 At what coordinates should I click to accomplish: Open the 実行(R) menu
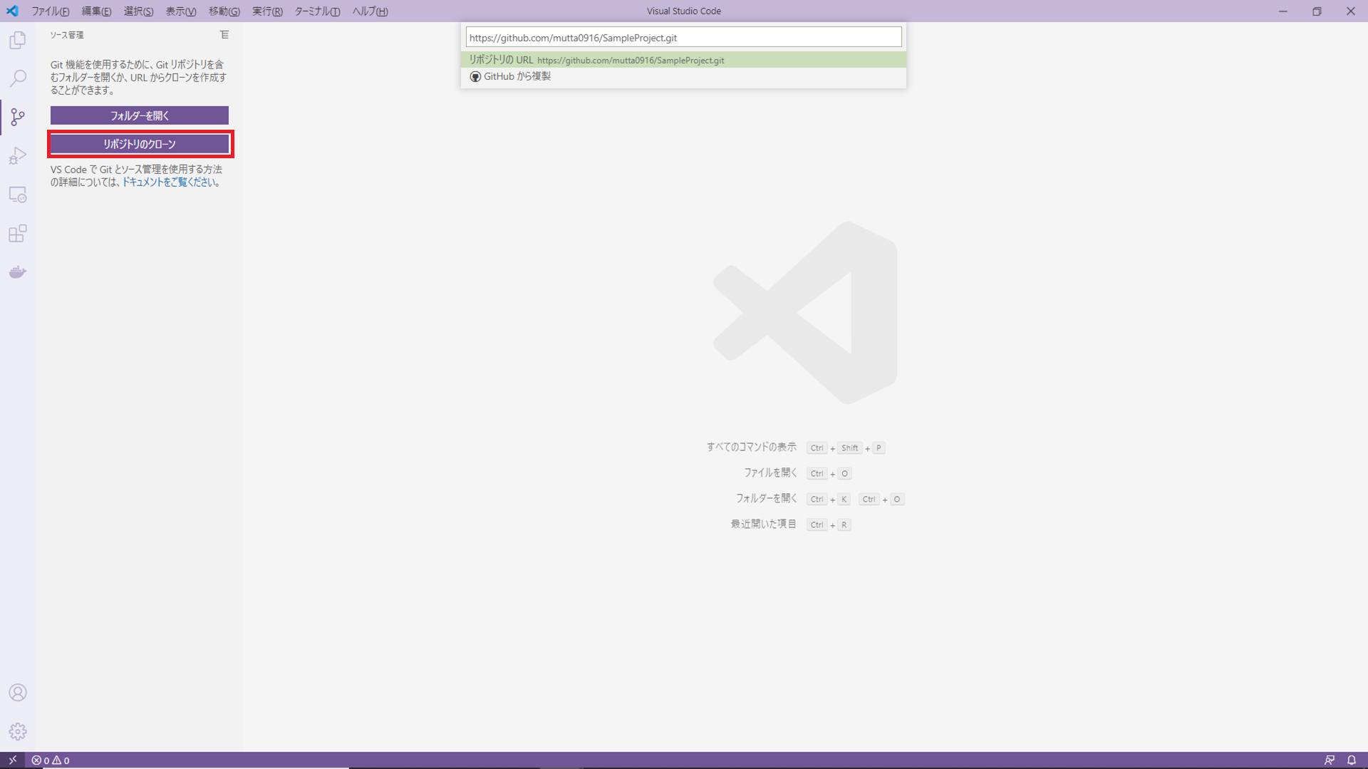[x=267, y=11]
